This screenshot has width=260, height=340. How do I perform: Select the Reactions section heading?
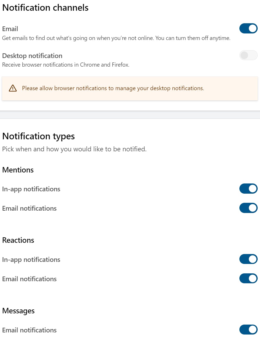pos(18,240)
